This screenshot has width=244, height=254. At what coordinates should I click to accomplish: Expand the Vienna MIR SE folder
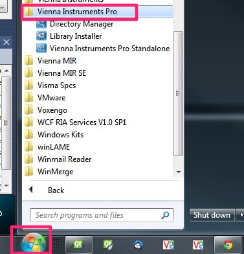click(55, 73)
